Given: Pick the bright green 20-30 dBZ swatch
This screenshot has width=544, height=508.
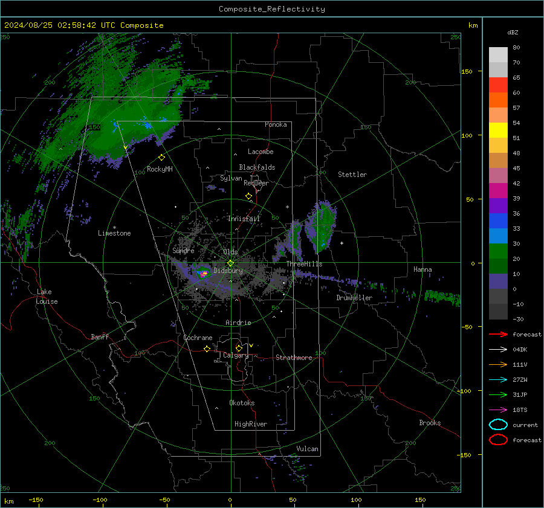Looking at the screenshot, I should pos(498,251).
